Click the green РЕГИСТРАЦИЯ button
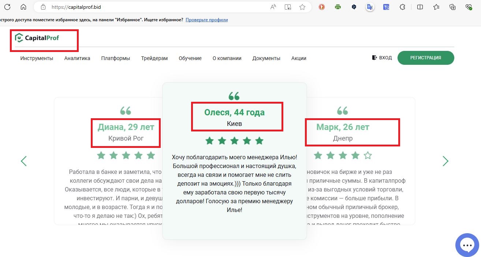 (x=425, y=58)
